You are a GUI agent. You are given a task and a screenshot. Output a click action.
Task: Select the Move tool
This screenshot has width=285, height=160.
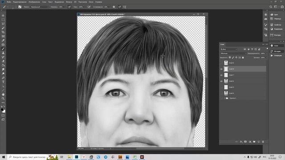click(3, 16)
